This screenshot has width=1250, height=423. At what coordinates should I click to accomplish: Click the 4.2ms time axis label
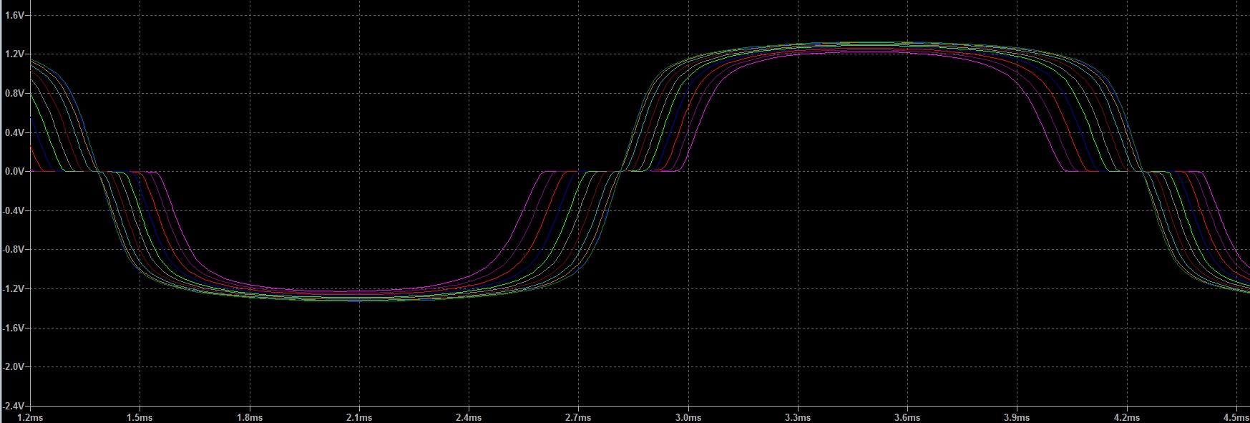pyautogui.click(x=1127, y=417)
